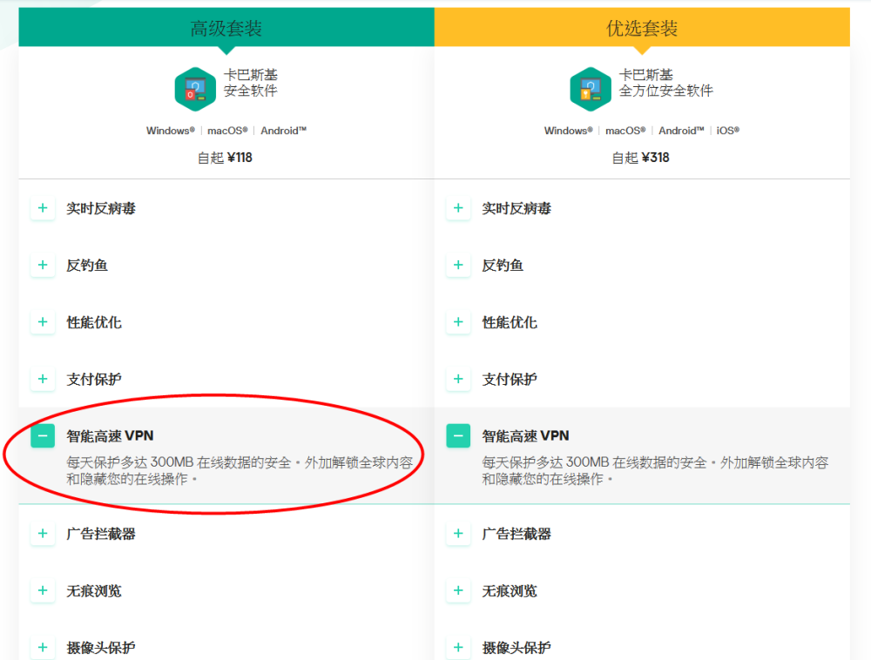Expand 实时反病毒 in the 高级套装 column
This screenshot has height=660, width=871.
point(43,208)
